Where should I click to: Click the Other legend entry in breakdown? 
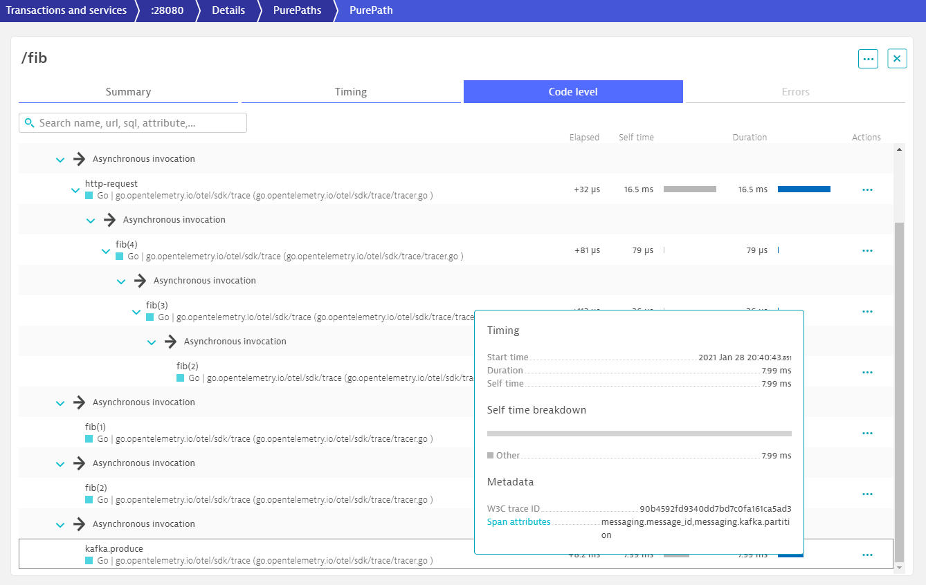503,456
